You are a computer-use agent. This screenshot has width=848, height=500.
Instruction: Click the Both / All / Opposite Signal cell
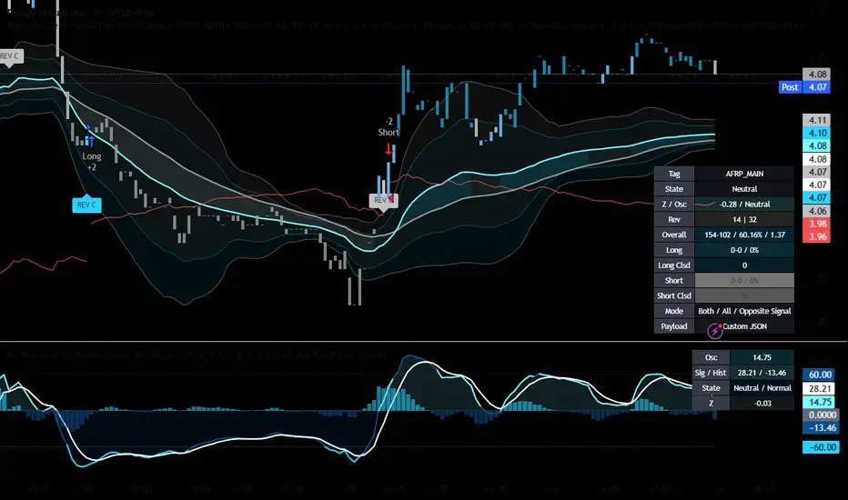tap(743, 310)
